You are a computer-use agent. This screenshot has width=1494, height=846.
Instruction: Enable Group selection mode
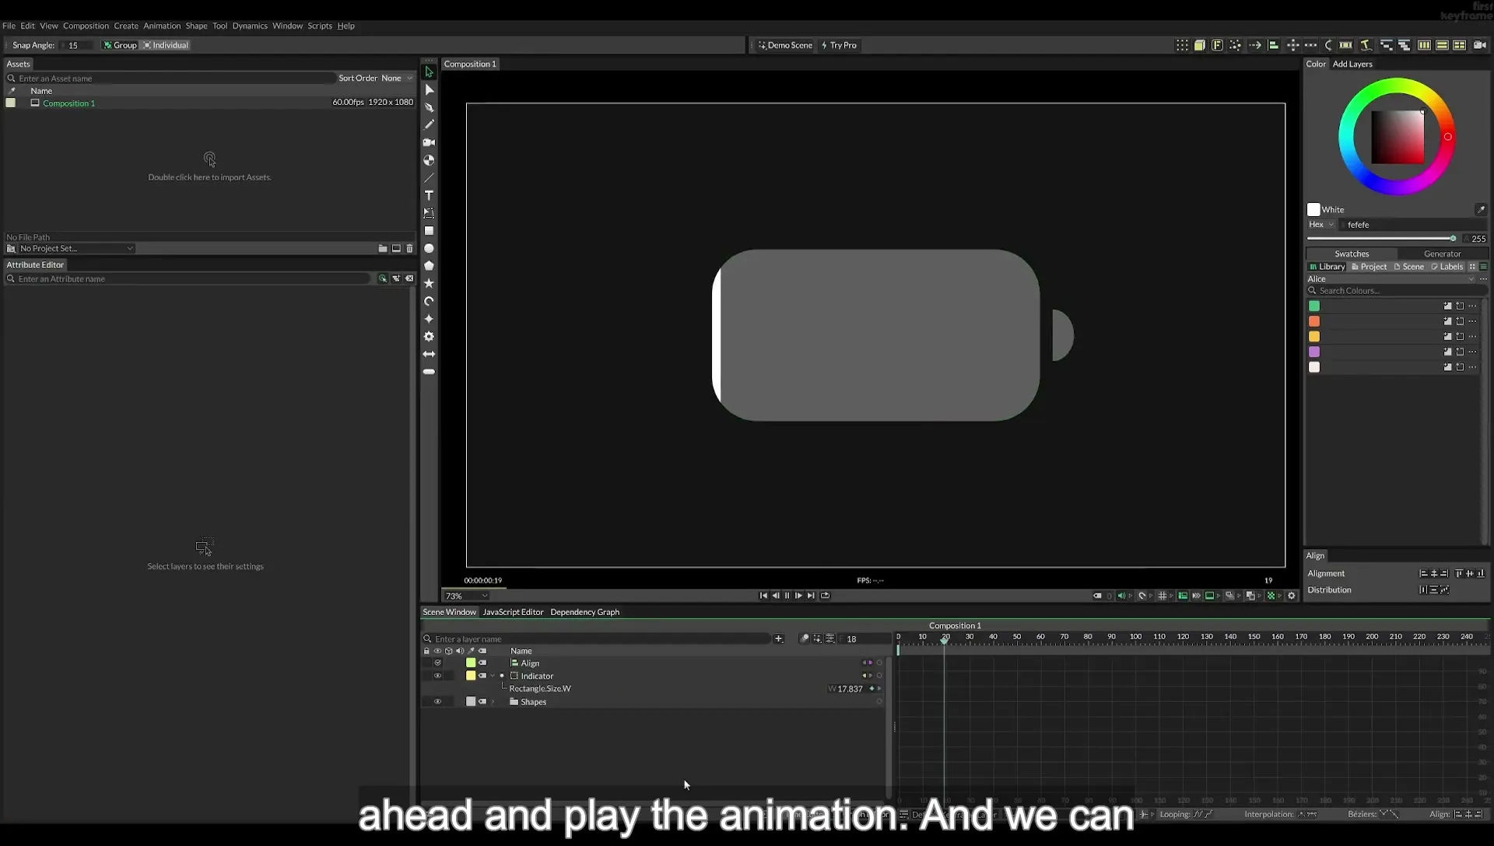120,45
